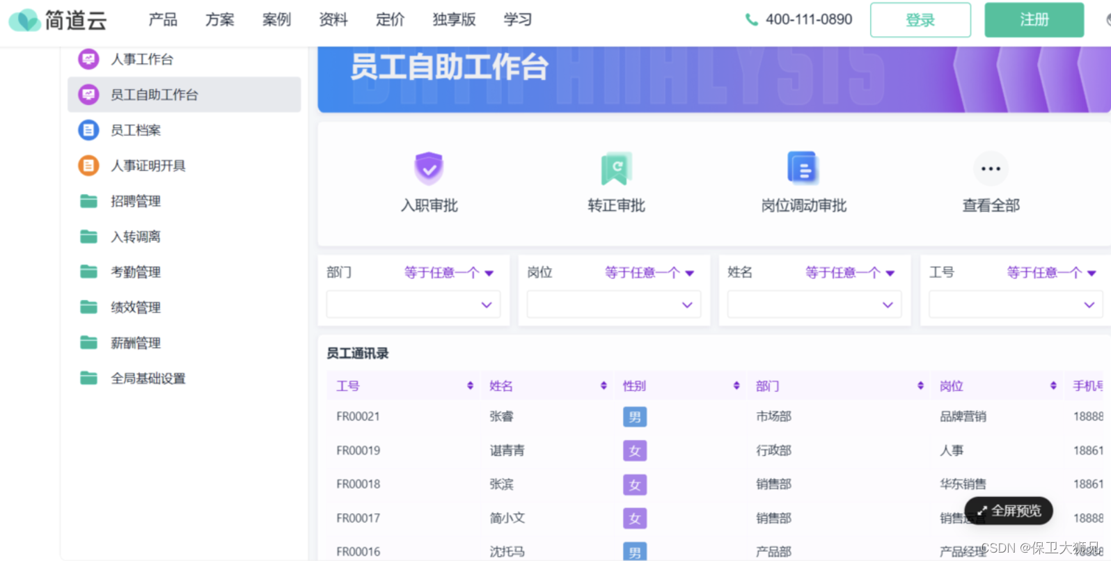Image resolution: width=1111 pixels, height=561 pixels.
Task: Expand the 岗位 value select box
Action: [614, 304]
